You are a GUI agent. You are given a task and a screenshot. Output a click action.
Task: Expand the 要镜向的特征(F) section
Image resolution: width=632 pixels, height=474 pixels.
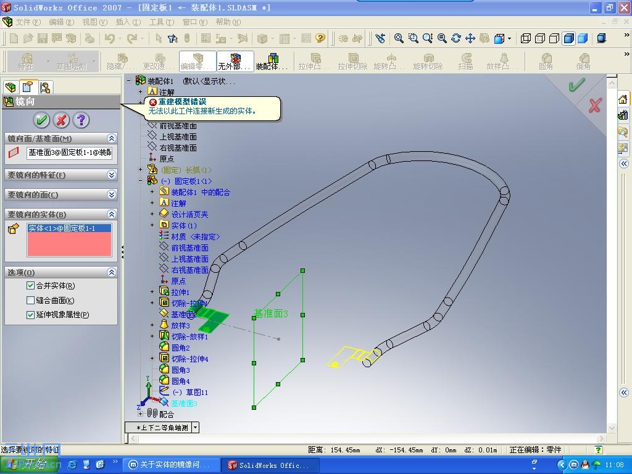(112, 175)
